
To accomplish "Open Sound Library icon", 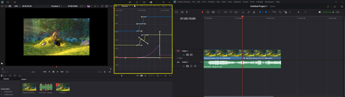I will tap(144, 2).
